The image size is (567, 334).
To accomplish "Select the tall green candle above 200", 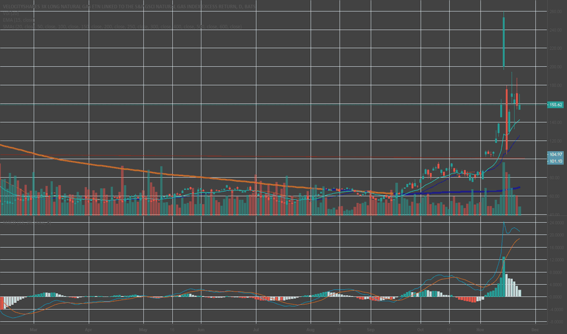I will point(504,41).
